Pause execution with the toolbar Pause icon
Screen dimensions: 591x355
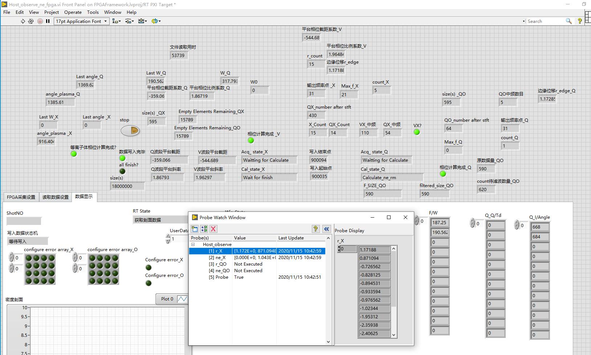(48, 21)
